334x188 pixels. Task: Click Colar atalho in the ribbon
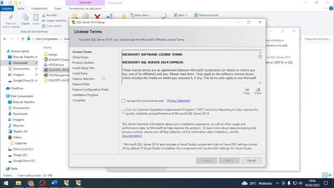[52, 26]
